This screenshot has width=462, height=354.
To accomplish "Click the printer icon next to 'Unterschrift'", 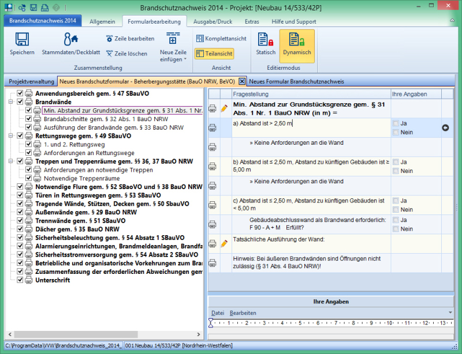I will click(x=28, y=280).
